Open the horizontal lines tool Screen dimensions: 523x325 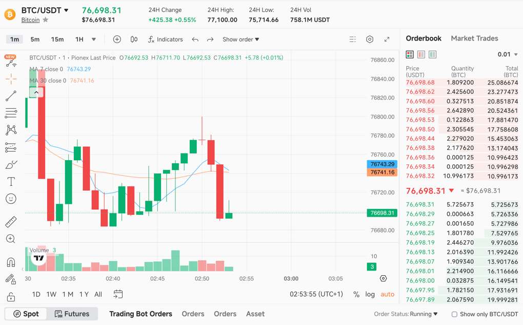pyautogui.click(x=11, y=113)
